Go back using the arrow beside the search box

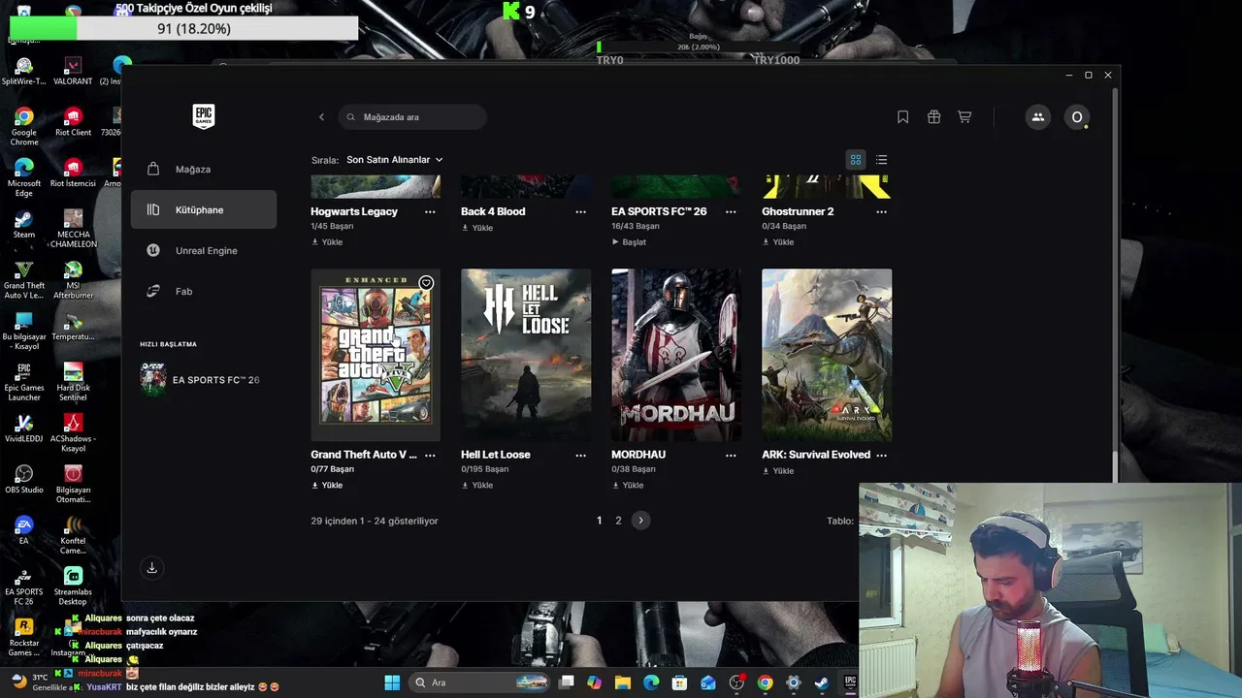(321, 117)
